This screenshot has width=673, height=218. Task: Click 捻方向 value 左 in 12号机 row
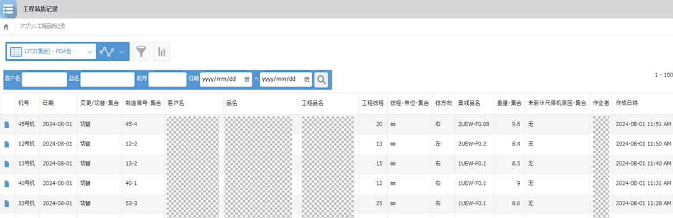click(438, 144)
